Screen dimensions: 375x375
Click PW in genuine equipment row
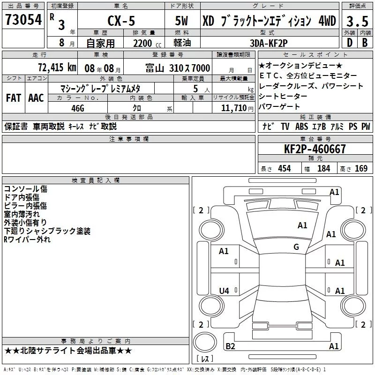[x=366, y=127]
